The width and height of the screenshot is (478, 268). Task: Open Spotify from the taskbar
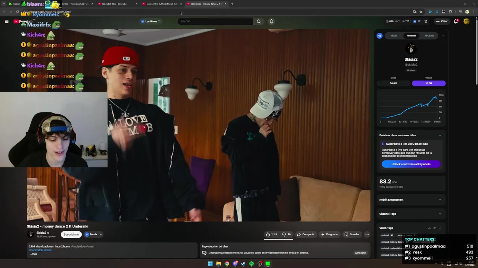[251, 264]
